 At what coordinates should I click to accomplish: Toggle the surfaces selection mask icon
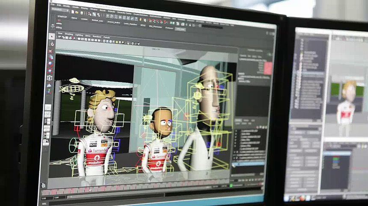pos(120,18)
